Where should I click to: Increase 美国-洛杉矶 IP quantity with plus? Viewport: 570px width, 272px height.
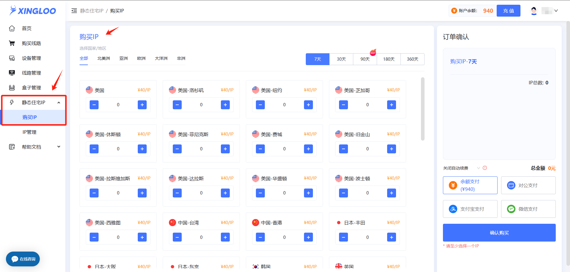[225, 105]
